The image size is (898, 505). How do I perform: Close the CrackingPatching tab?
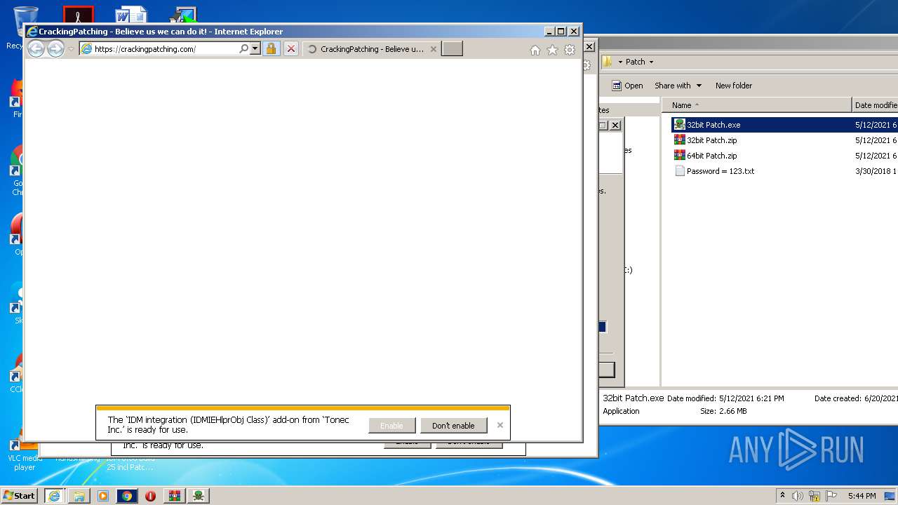[433, 49]
